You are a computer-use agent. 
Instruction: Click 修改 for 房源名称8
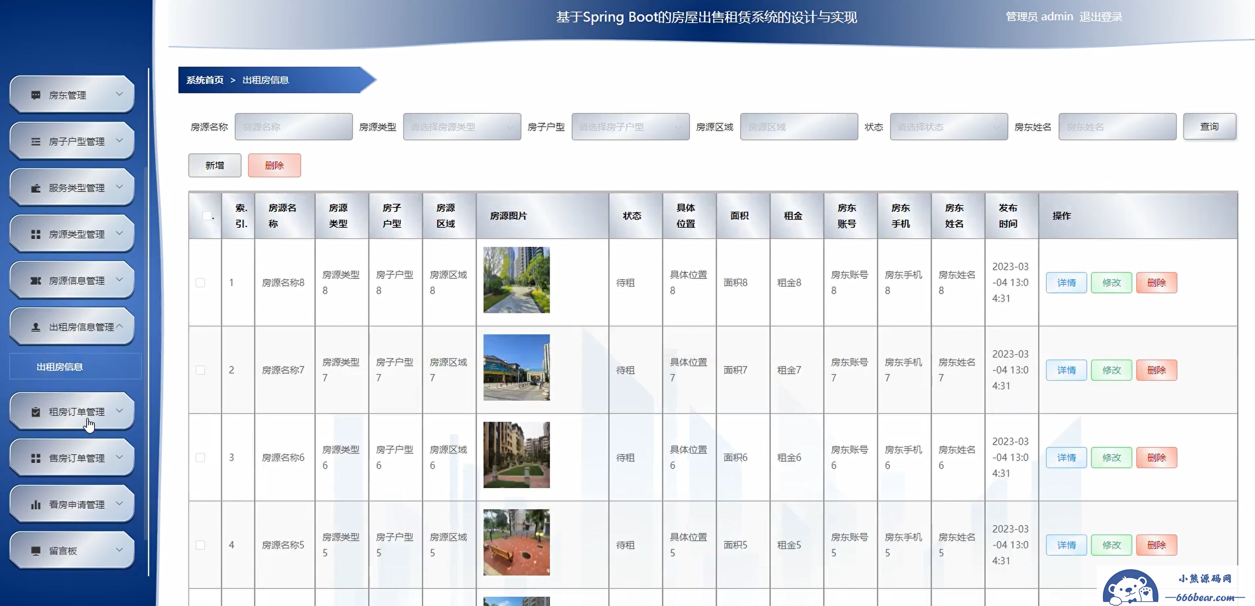click(x=1111, y=283)
